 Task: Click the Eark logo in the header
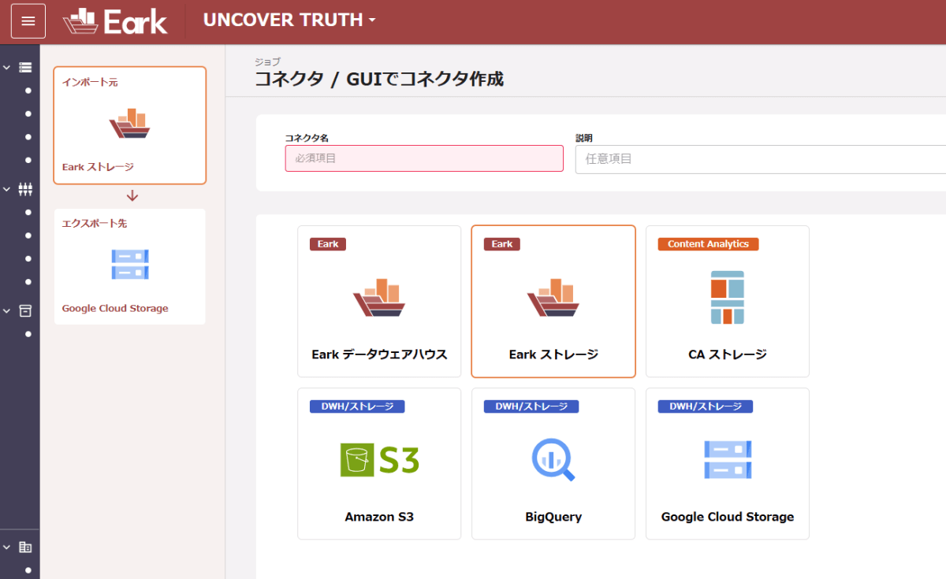point(115,21)
